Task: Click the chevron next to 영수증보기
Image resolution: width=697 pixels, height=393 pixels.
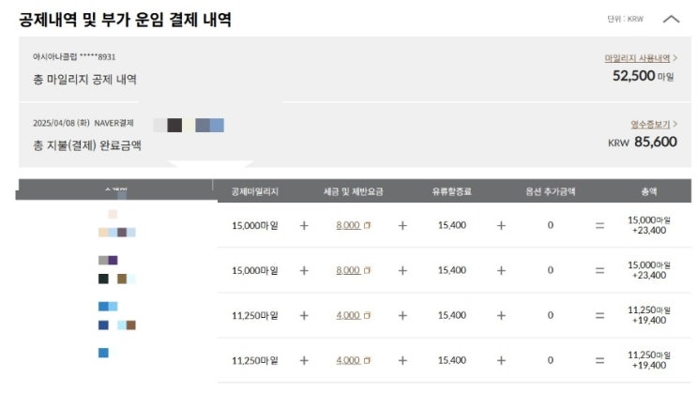Action: point(674,124)
